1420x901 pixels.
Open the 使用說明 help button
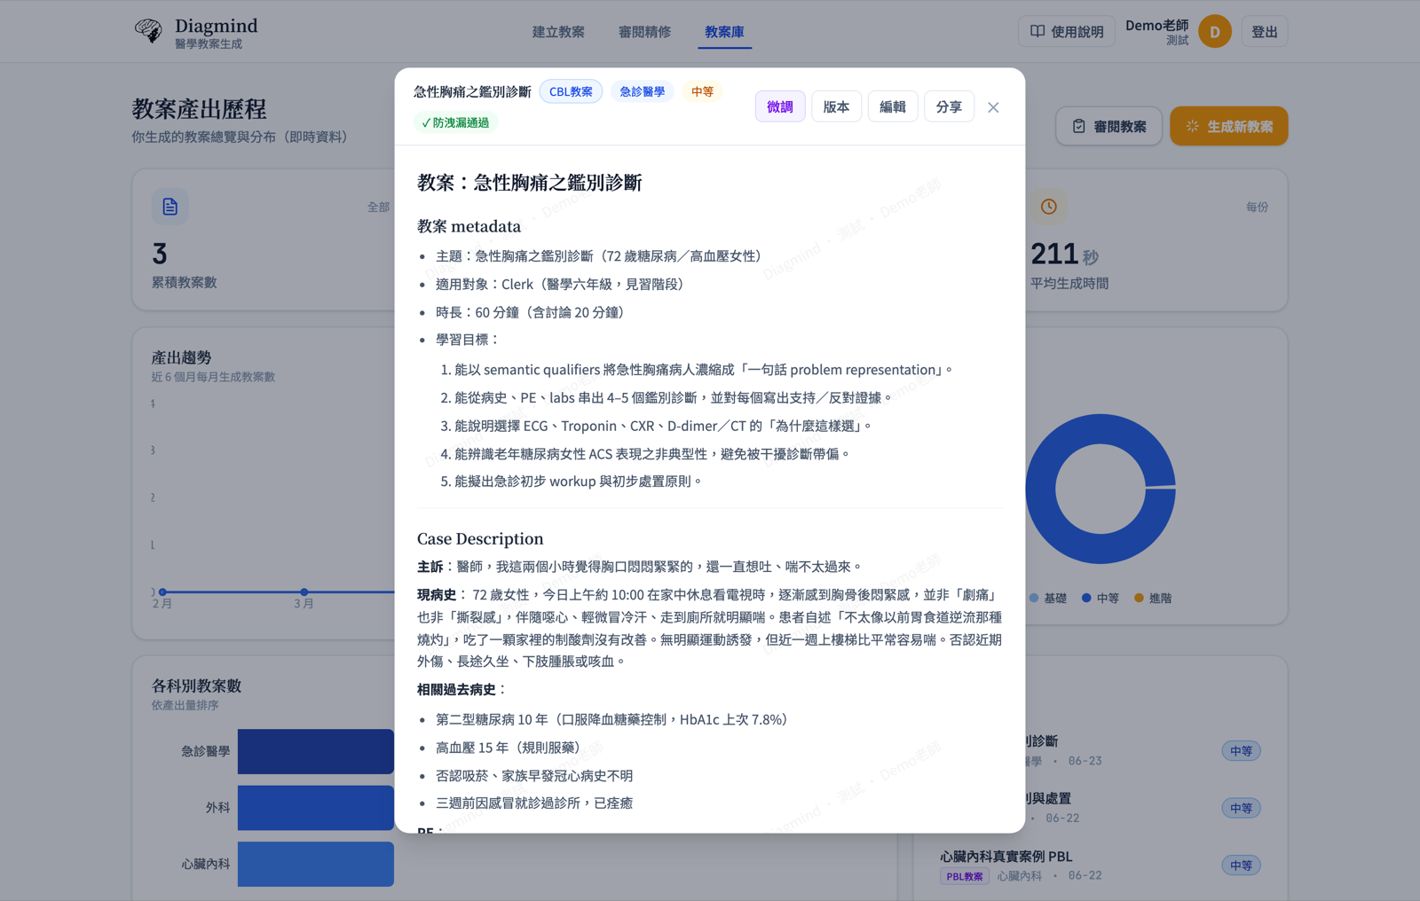[x=1066, y=32]
